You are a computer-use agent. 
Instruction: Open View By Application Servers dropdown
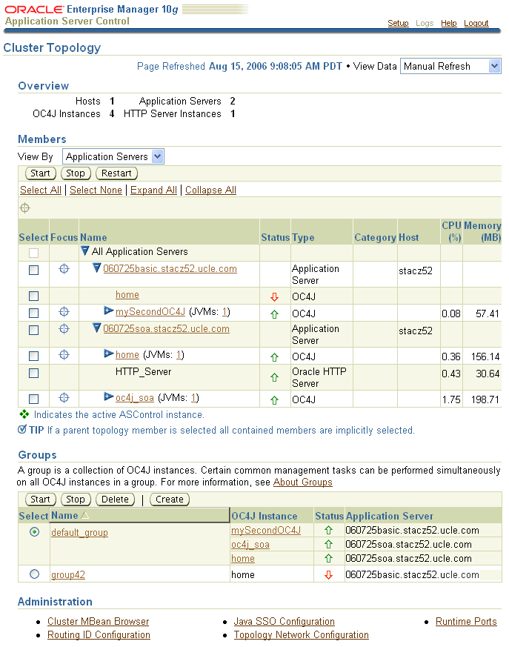(113, 156)
